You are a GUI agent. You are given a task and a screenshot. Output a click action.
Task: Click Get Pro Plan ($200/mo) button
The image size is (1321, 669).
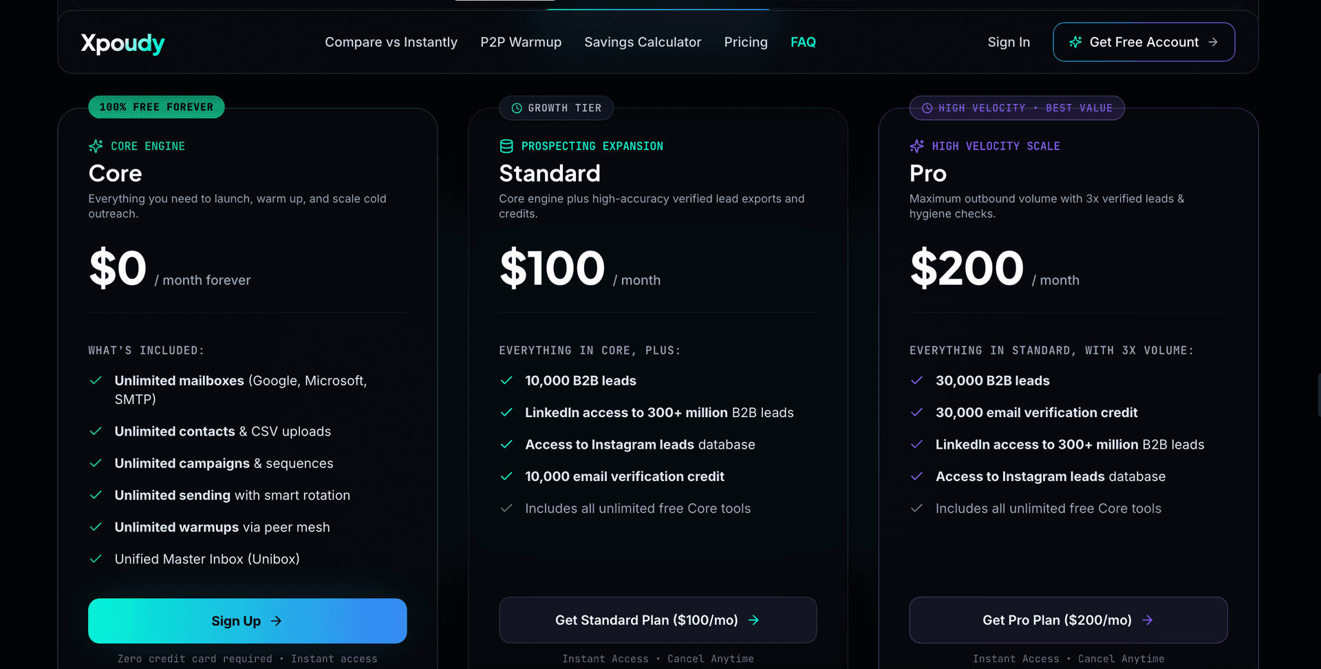pyautogui.click(x=1068, y=620)
